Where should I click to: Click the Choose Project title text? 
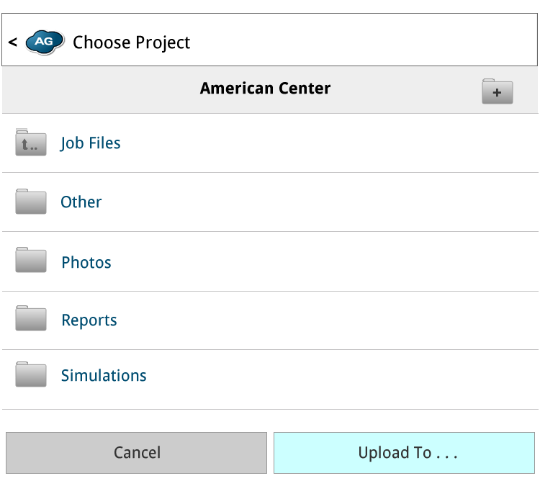click(131, 42)
